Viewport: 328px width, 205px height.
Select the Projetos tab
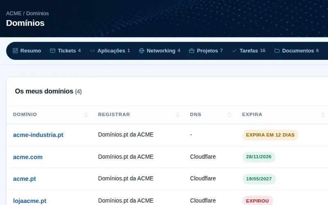coord(206,50)
